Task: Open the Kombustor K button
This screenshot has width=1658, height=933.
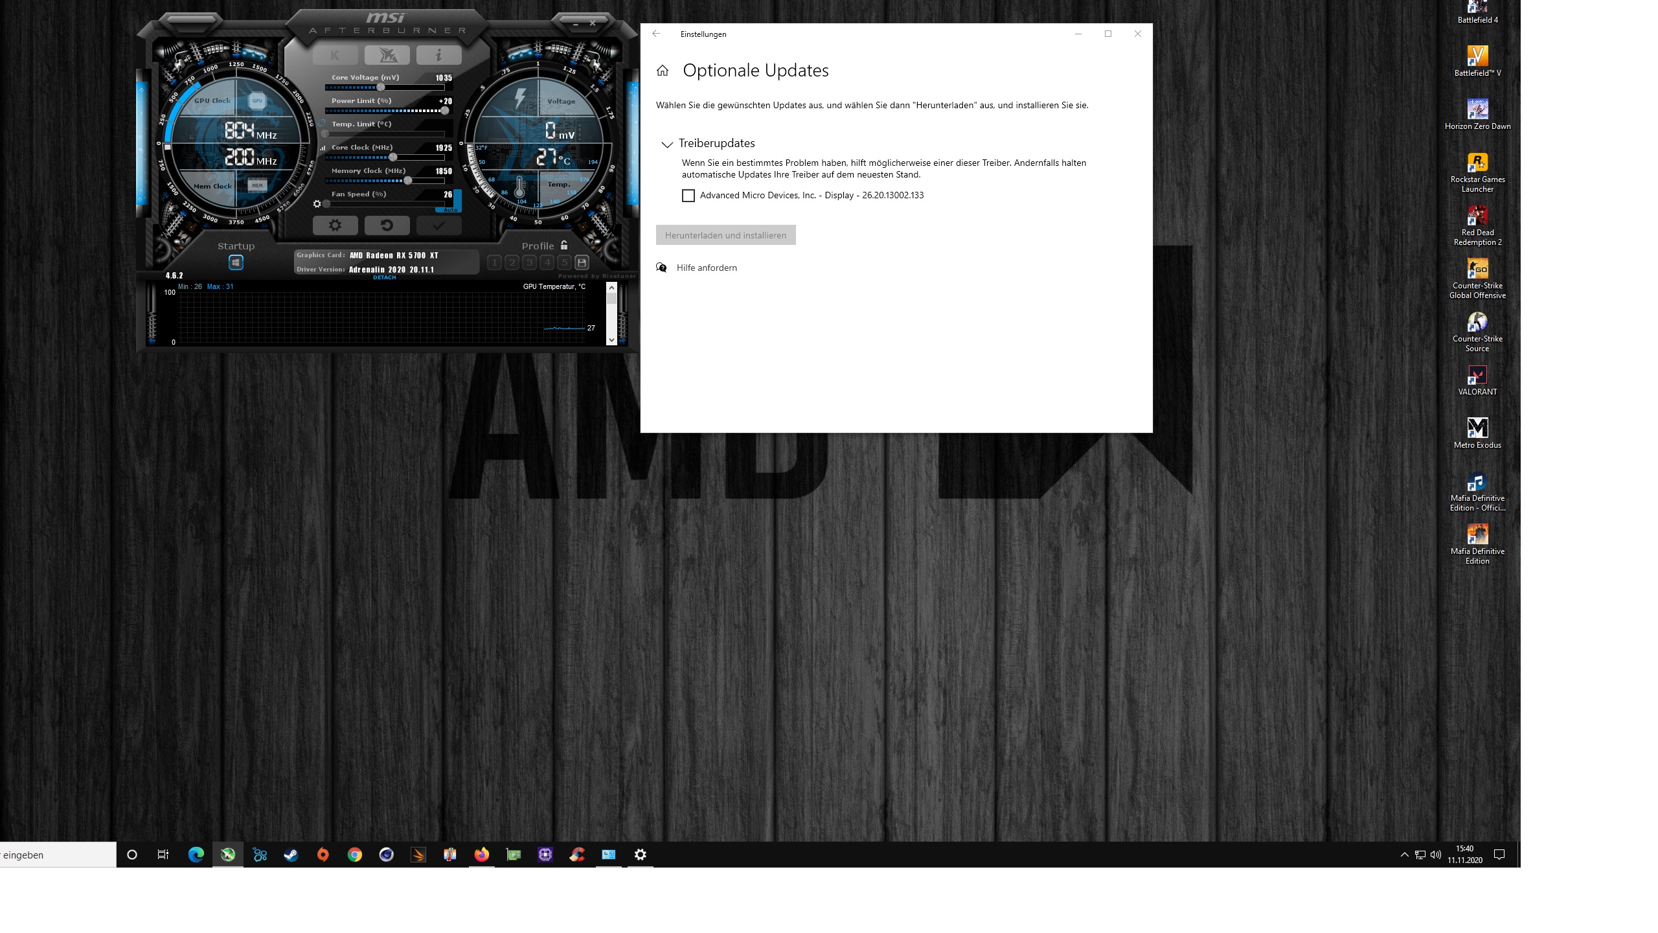Action: click(335, 56)
